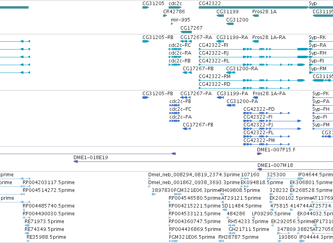Open protein CG42322-PI label
Viewport: 333px width, 243px height.
[258, 117]
